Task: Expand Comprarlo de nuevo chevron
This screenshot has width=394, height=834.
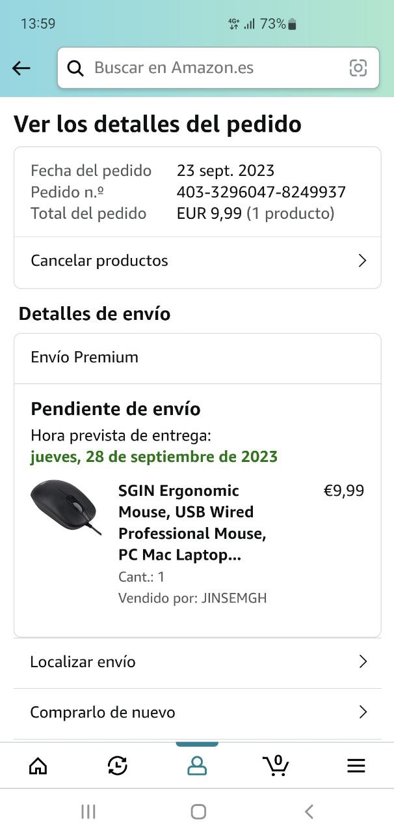Action: pos(363,713)
